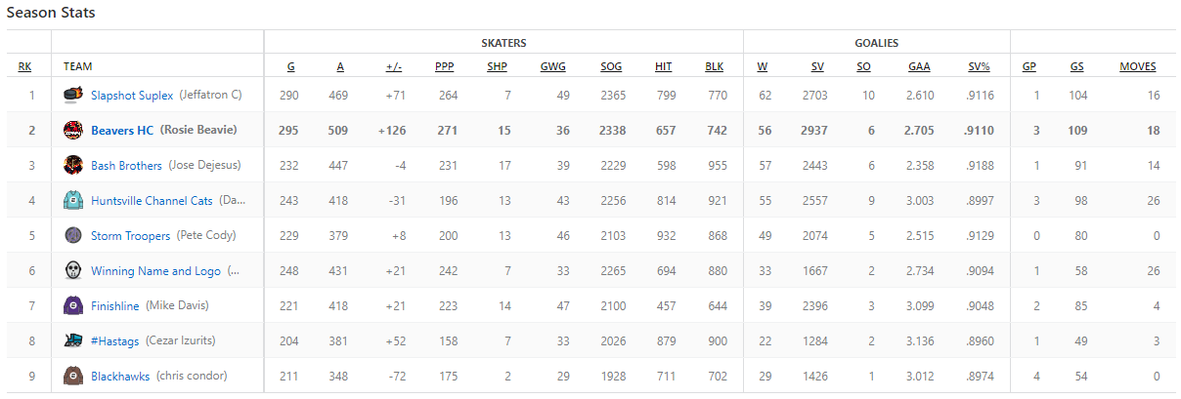
Task: Sort by GAA column header
Action: (x=919, y=67)
